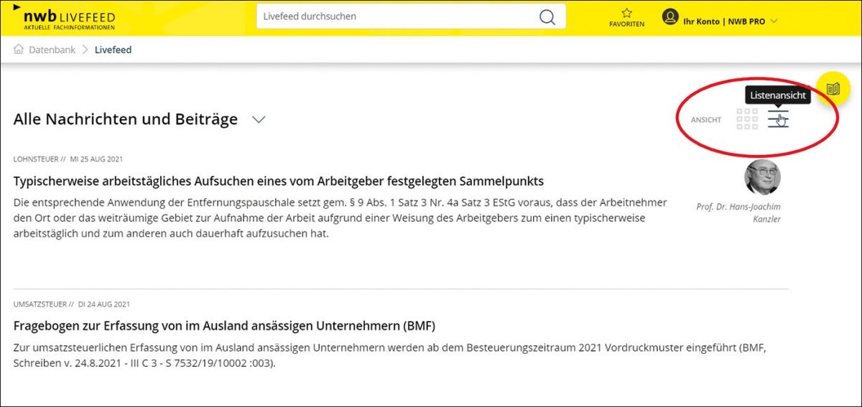Viewport: 862px width, 407px height.
Task: Click the Umsatzsteuer category label
Action: (40, 304)
